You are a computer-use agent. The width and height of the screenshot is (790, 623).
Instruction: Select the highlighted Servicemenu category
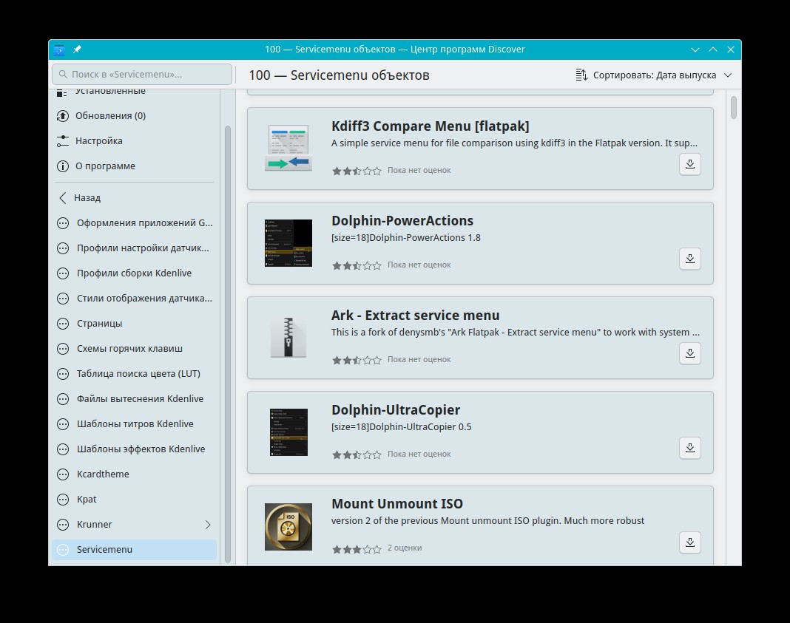coord(134,550)
